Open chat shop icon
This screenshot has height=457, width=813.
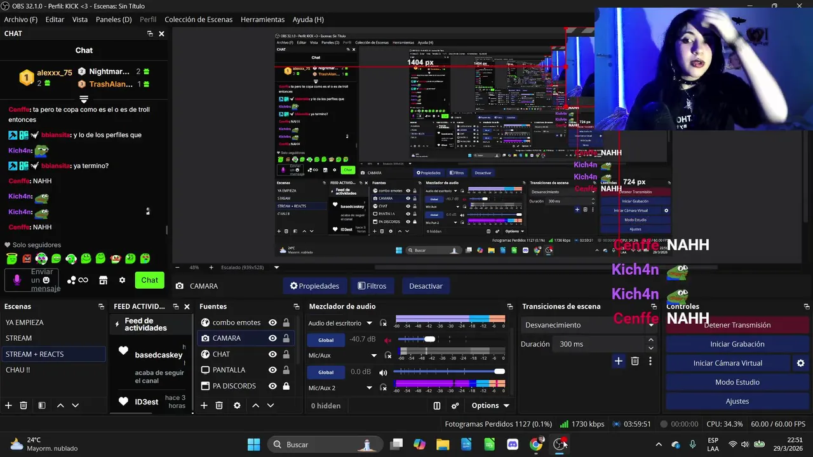point(103,280)
